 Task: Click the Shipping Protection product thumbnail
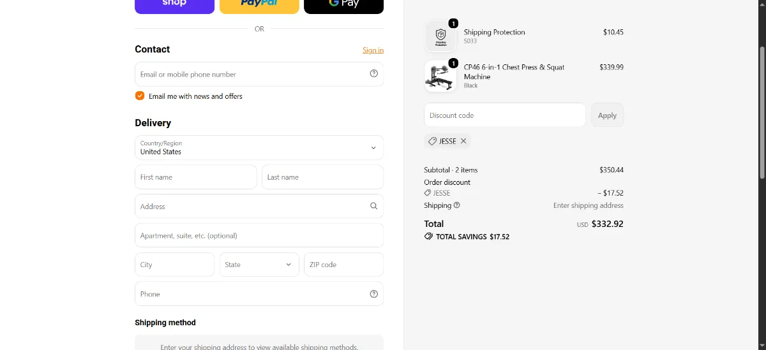[x=440, y=36]
